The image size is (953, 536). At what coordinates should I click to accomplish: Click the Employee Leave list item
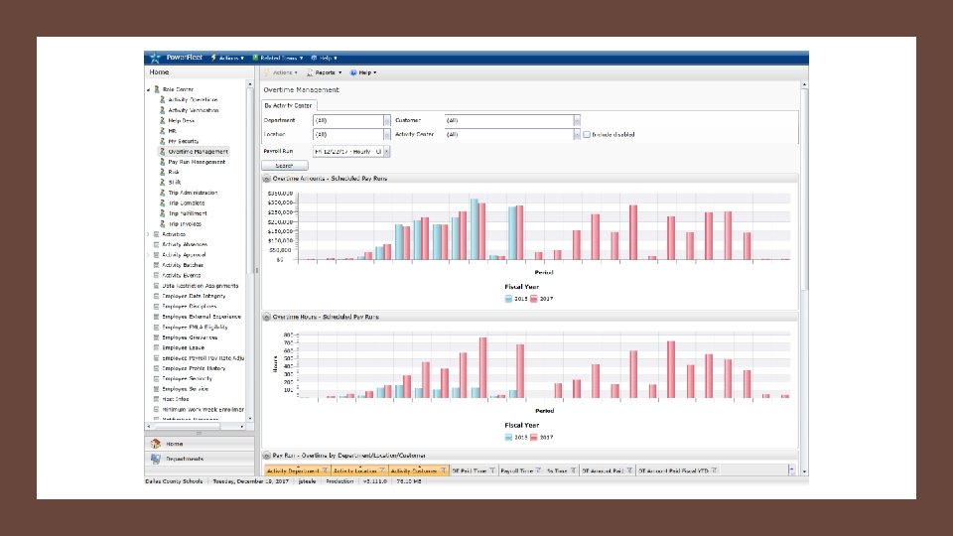[183, 347]
